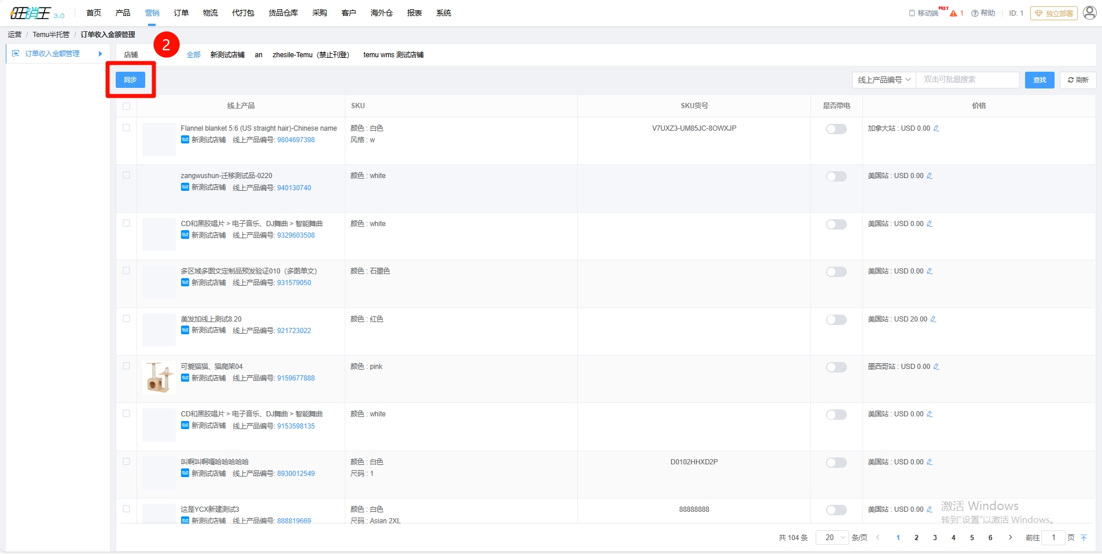Tick checkbox for 美发加线上测试8.20 row
The height and width of the screenshot is (554, 1102).
[x=126, y=319]
